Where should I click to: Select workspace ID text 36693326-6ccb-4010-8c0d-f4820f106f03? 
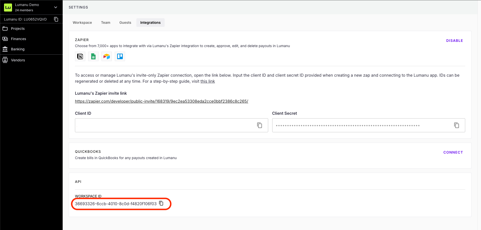click(116, 204)
